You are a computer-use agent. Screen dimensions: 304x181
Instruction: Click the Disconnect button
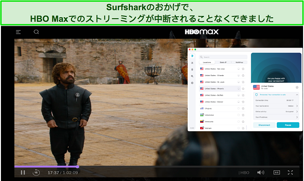[x=264, y=125]
